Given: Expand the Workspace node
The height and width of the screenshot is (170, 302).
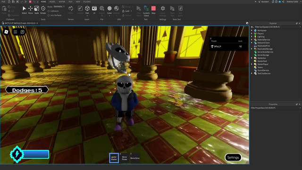Looking at the screenshot, I should (x=252, y=30).
